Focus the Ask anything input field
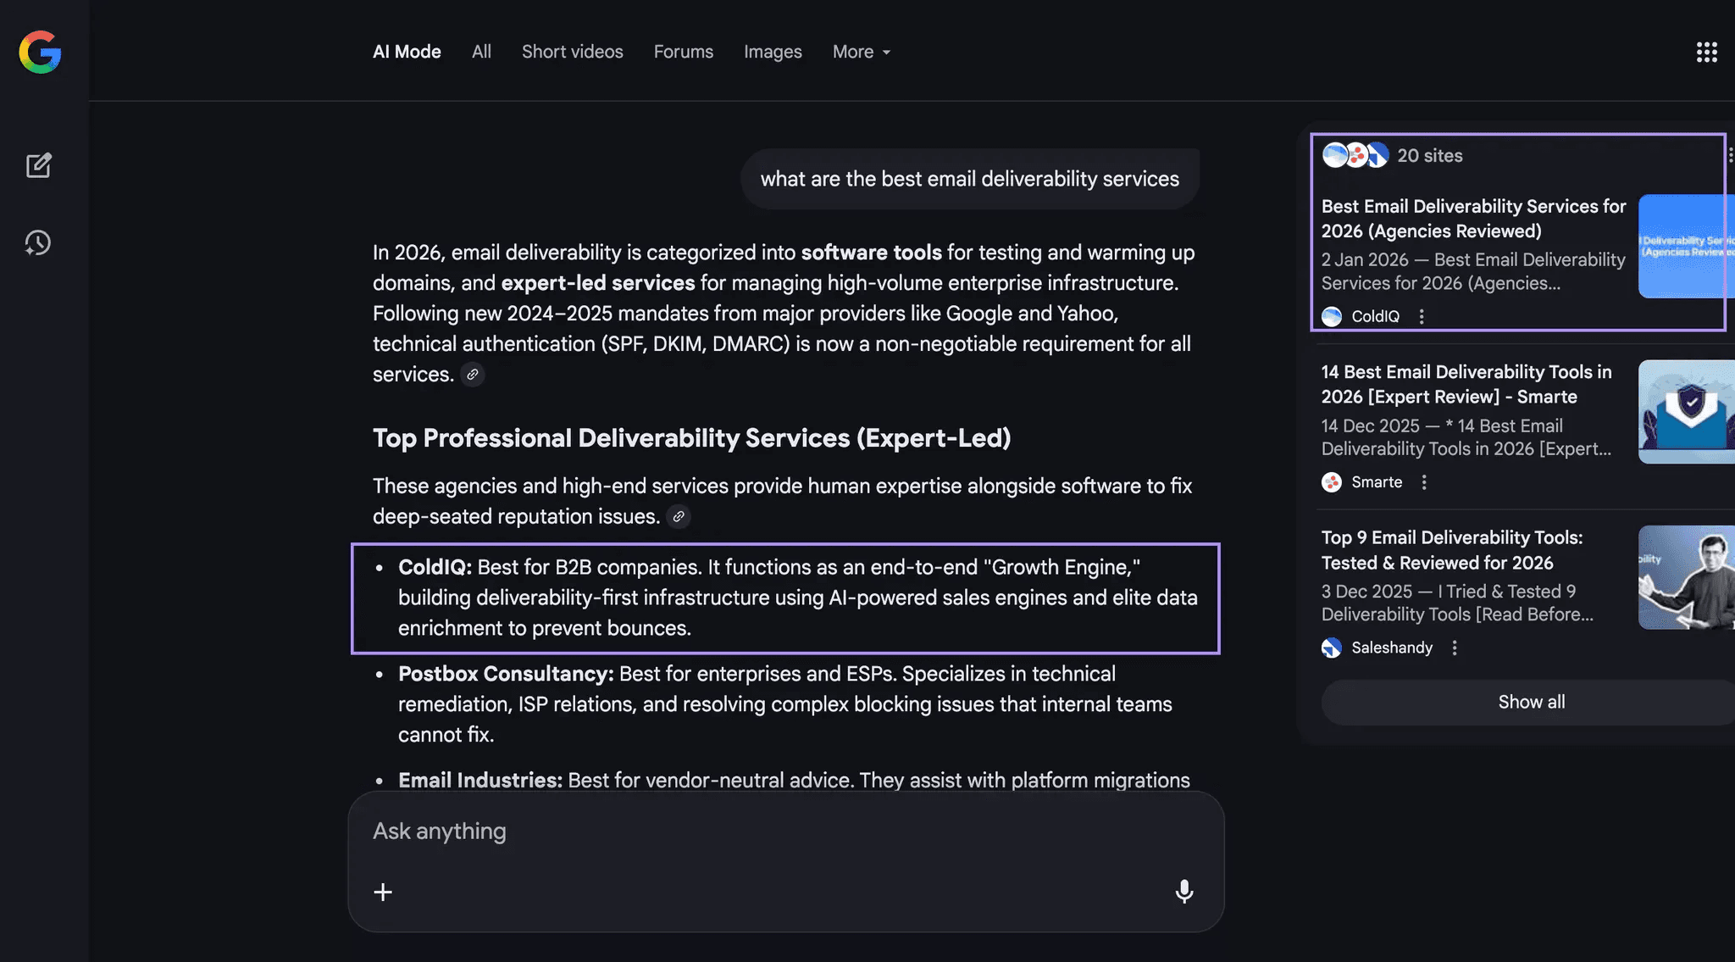This screenshot has height=962, width=1735. (762, 831)
